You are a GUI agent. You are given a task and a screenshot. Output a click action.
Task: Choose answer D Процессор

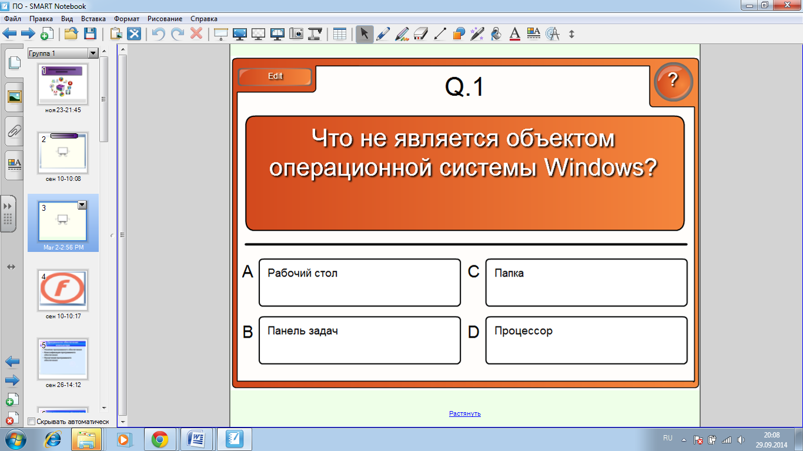tap(586, 340)
